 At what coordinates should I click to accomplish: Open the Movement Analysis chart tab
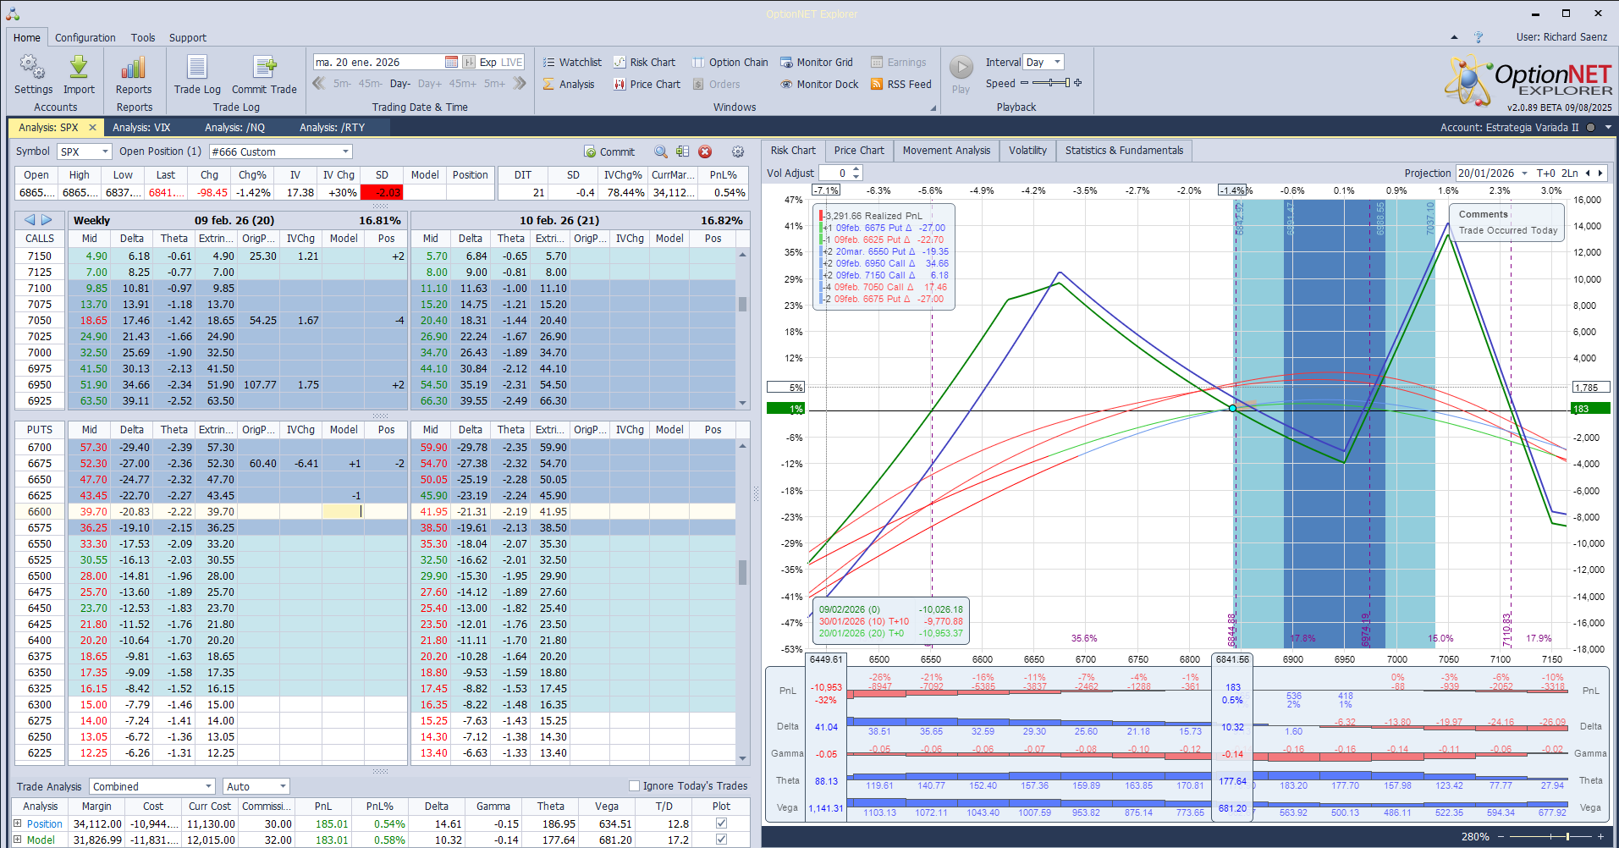[946, 151]
